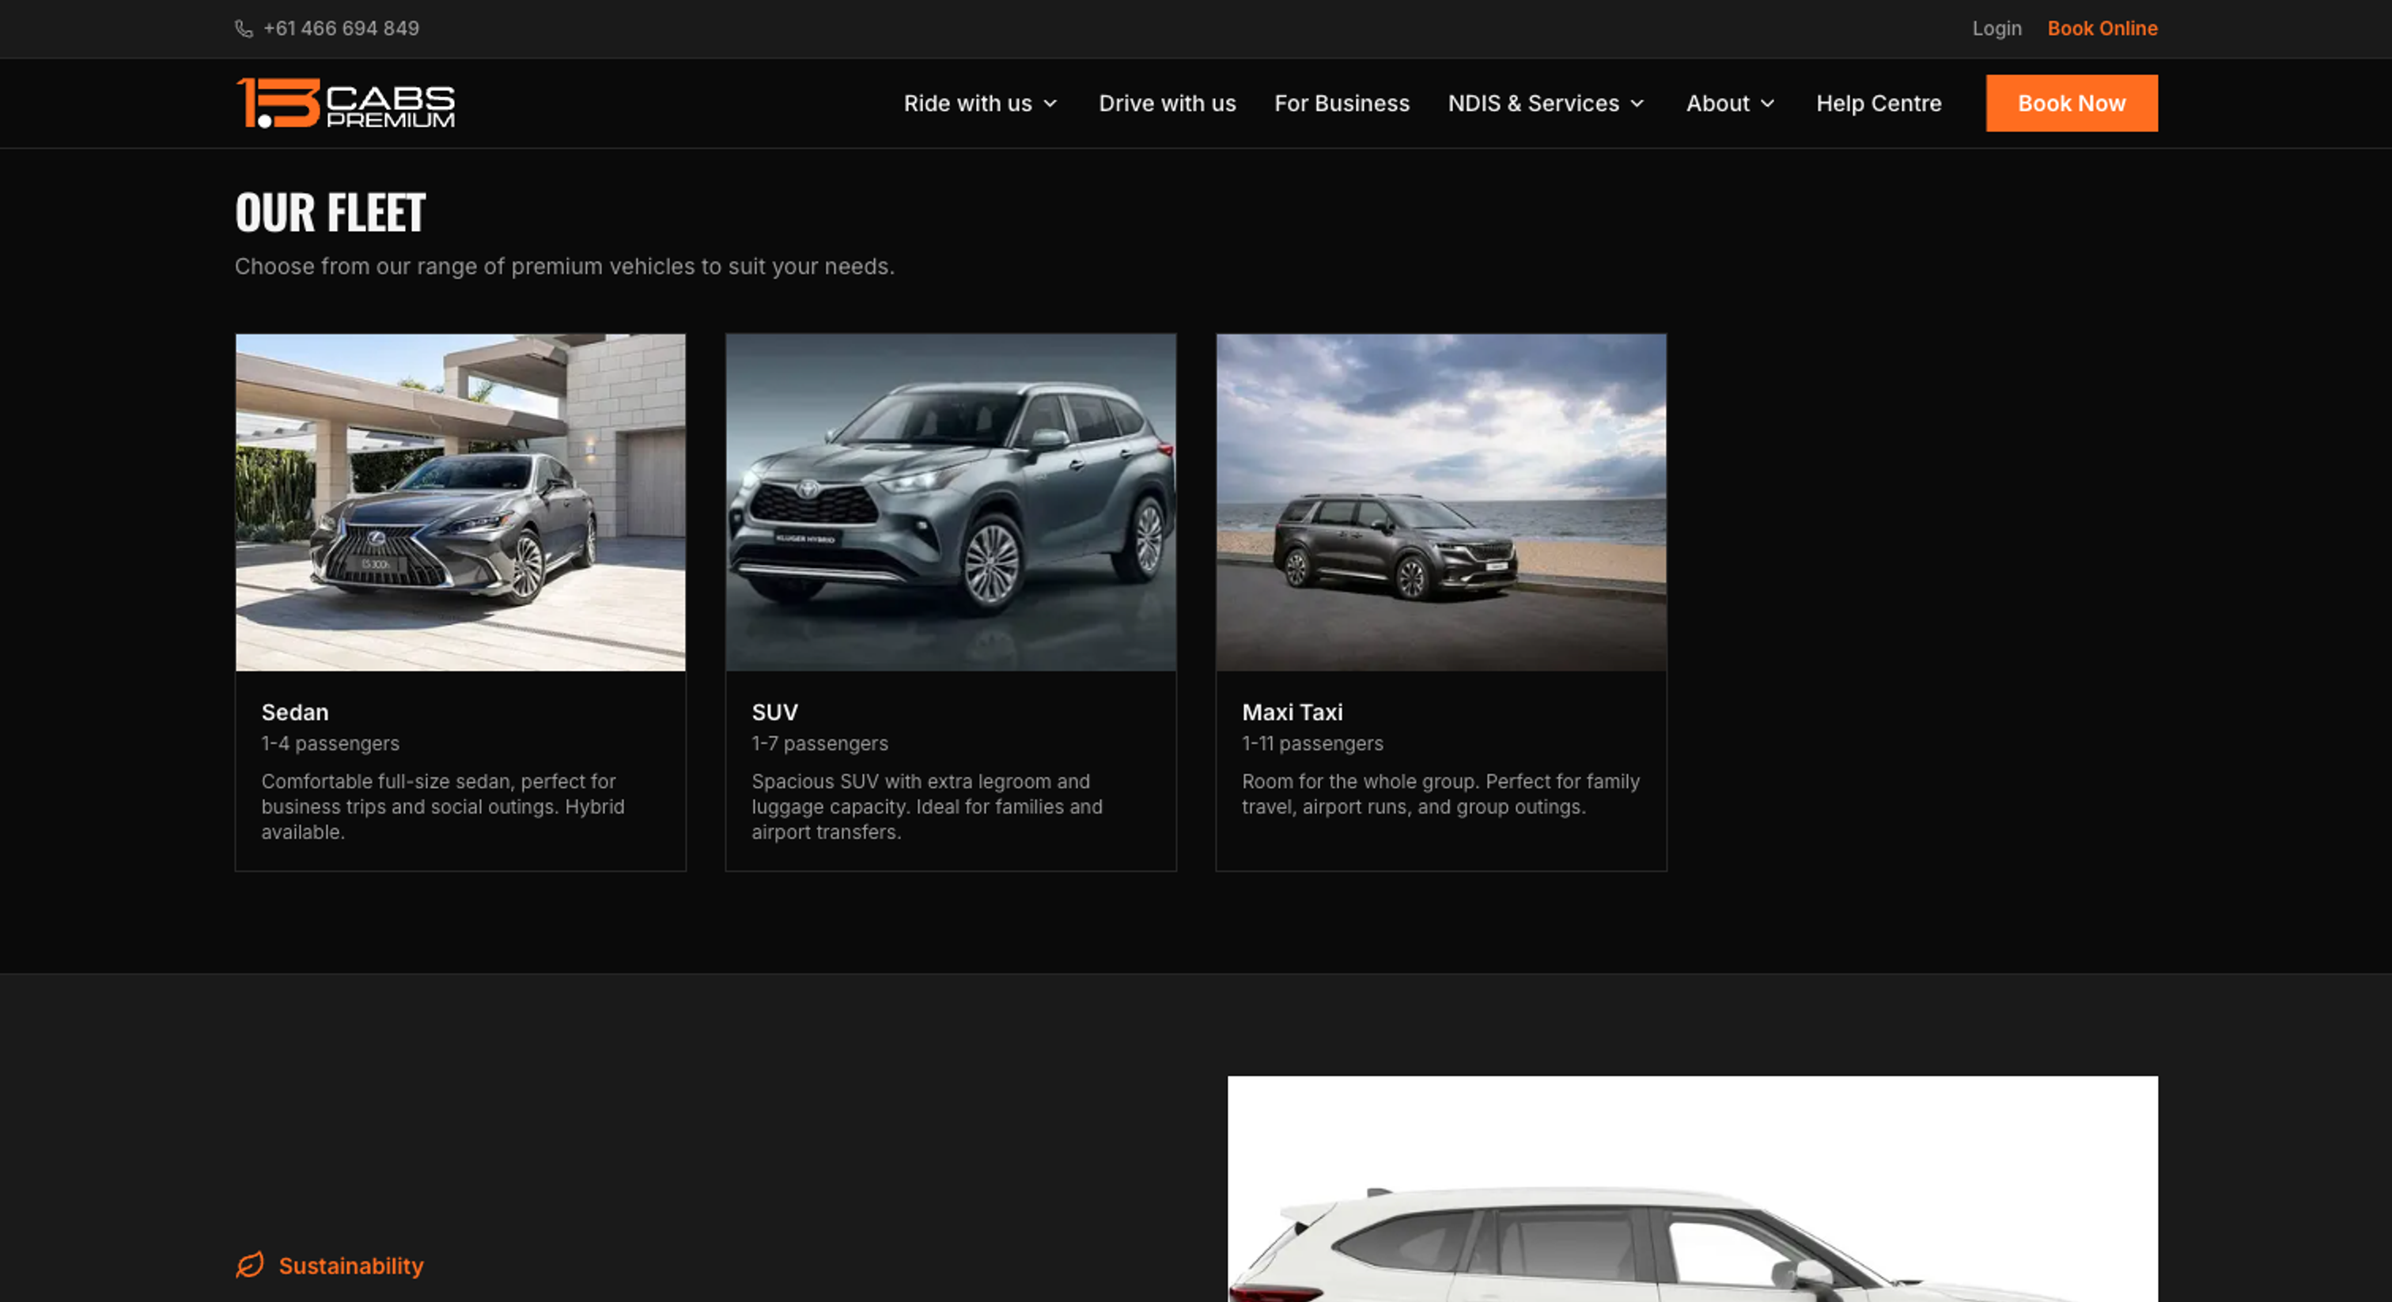Open the 13cabs Premium logo home link
Viewport: 2392px width, 1302px height.
[346, 103]
